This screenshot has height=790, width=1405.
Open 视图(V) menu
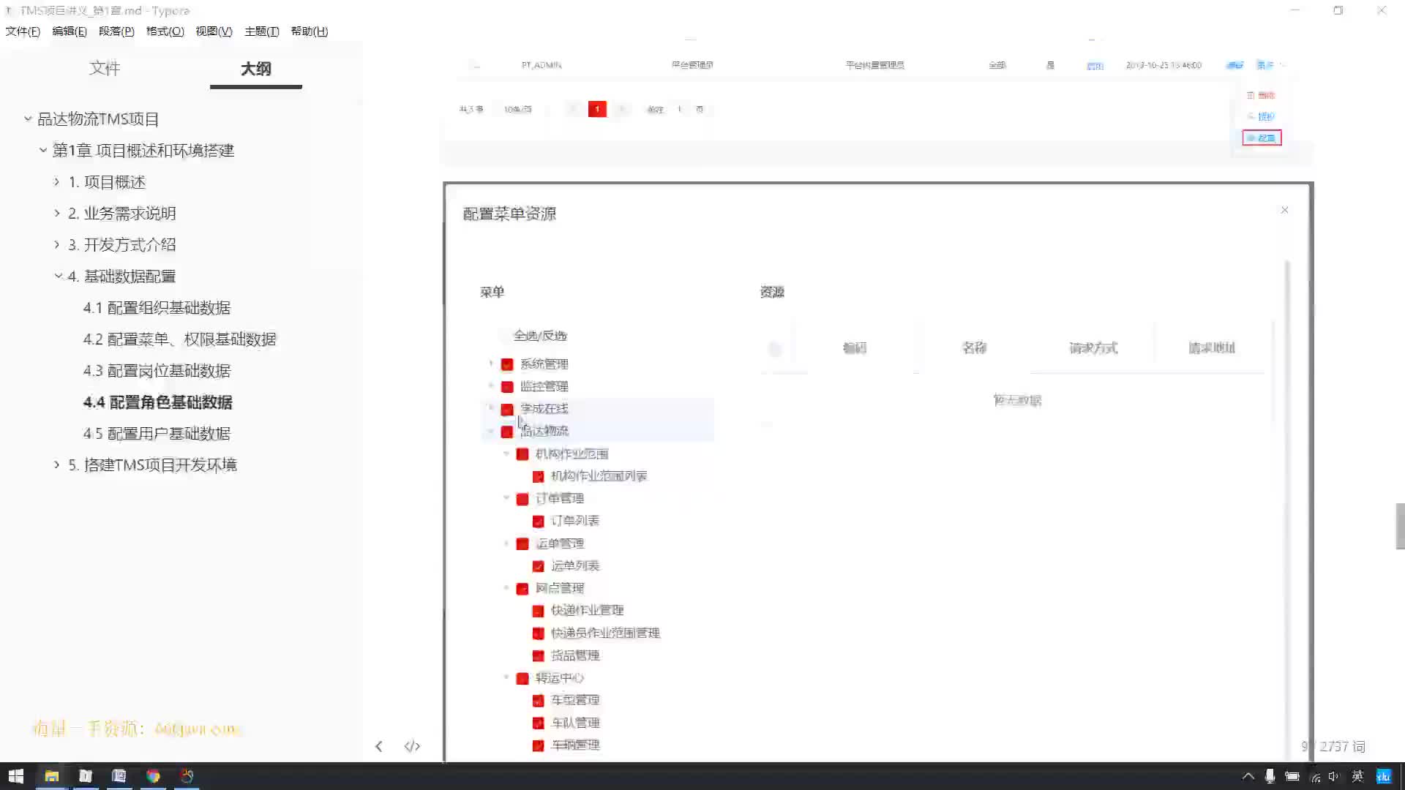tap(214, 31)
